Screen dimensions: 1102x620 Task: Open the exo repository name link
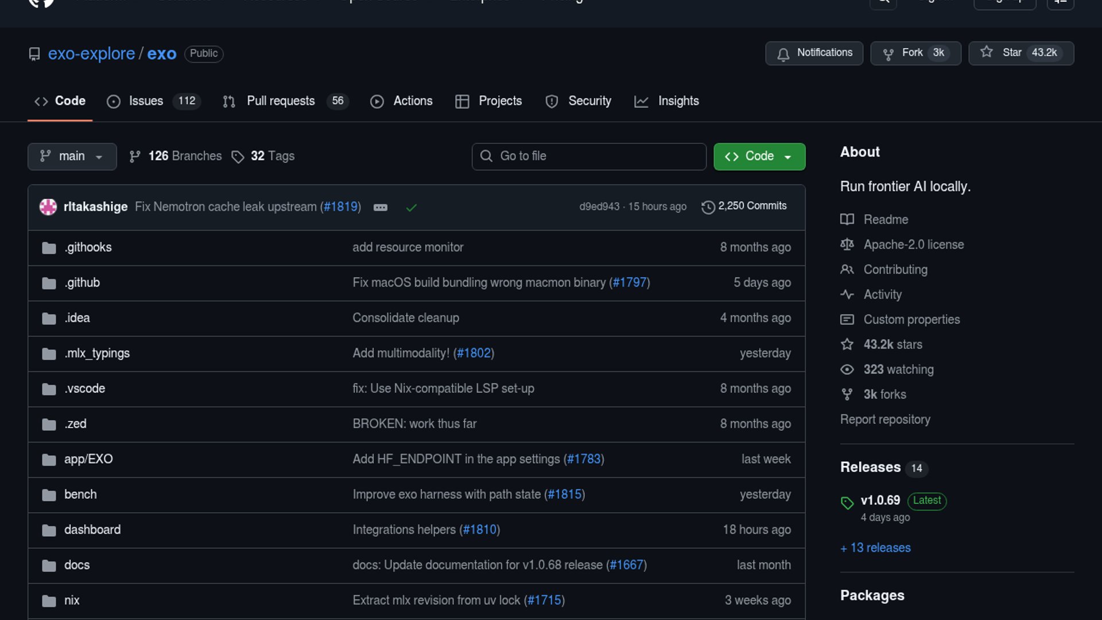click(x=162, y=53)
